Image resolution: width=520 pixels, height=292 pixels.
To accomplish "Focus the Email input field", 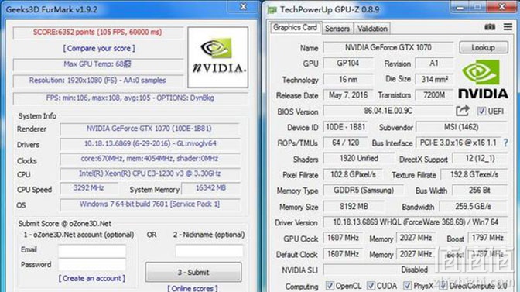I will [92, 250].
